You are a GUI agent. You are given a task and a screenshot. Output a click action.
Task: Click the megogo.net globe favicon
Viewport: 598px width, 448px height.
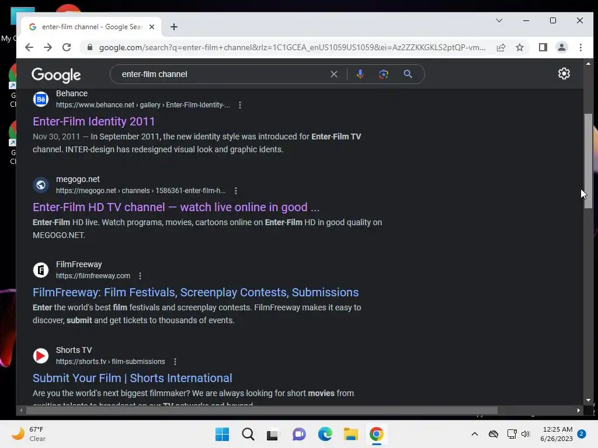(x=41, y=185)
